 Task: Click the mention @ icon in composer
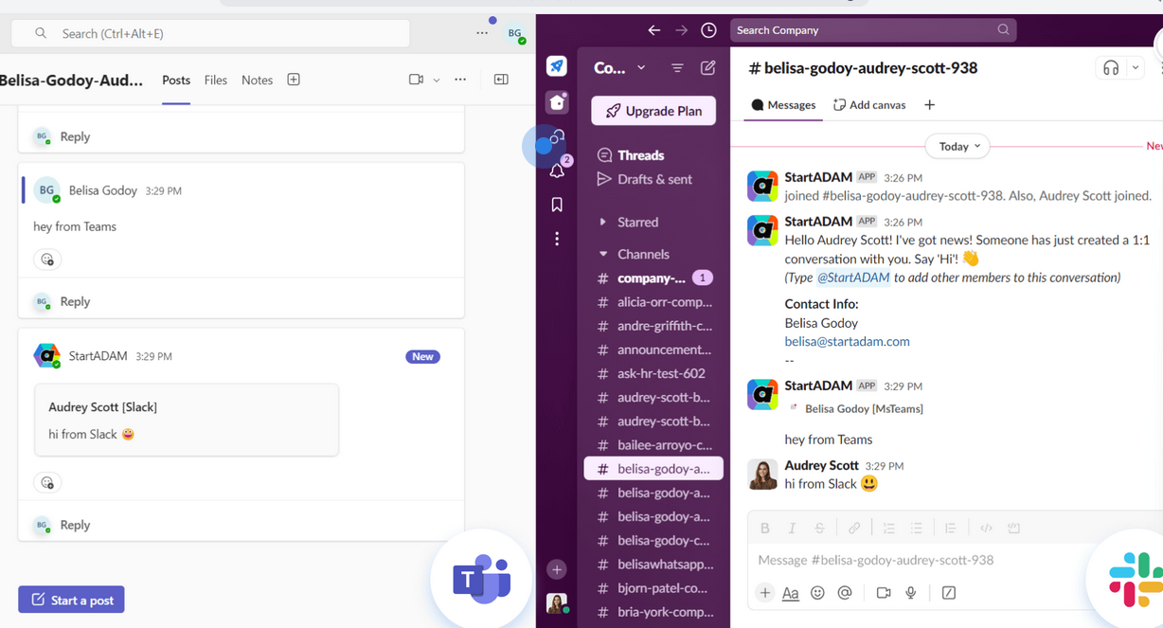click(845, 593)
